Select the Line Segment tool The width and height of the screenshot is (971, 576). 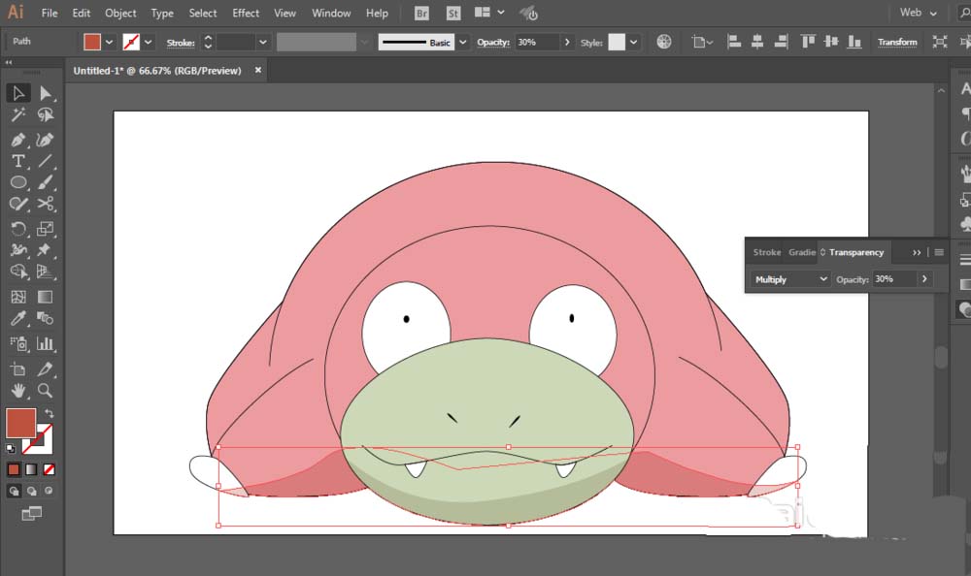coord(46,161)
